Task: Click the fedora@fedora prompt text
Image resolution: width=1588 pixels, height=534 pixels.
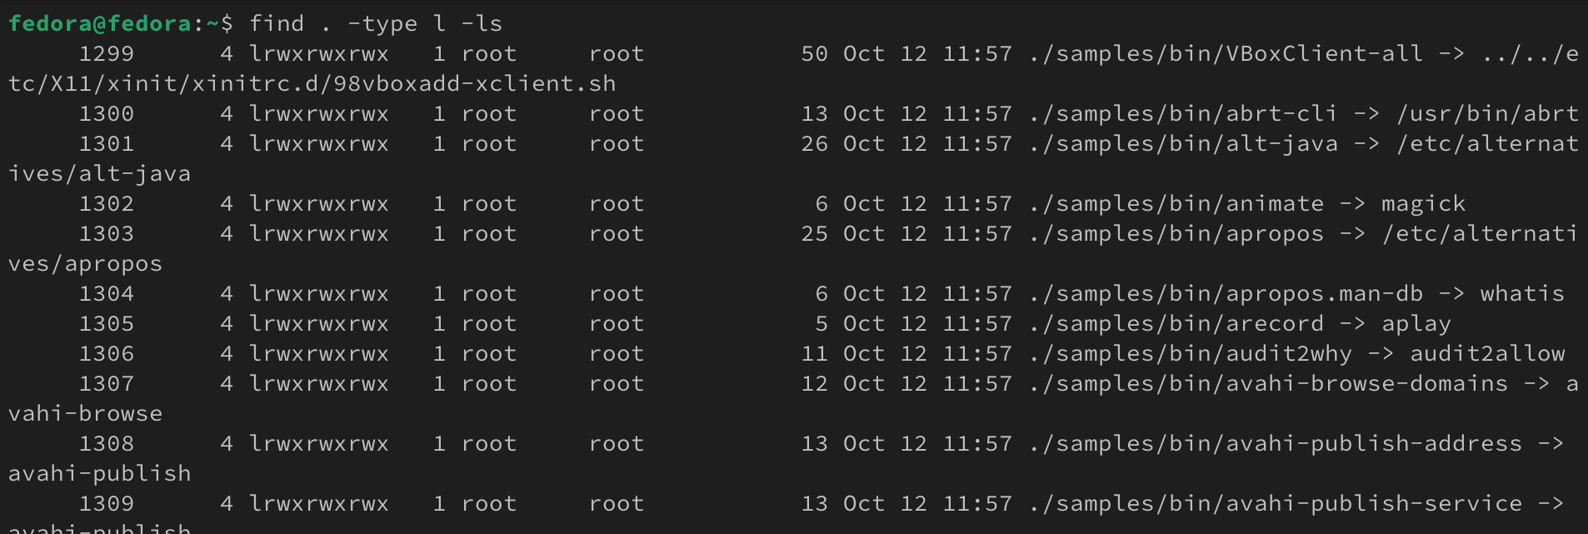Action: (100, 23)
